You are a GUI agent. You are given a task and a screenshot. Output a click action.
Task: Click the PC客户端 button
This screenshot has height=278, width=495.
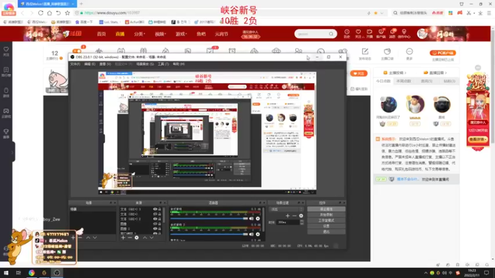(x=442, y=53)
